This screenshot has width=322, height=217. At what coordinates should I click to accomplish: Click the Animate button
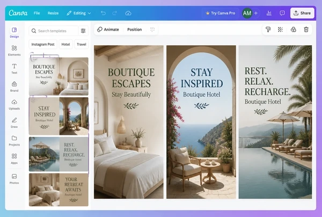108,30
